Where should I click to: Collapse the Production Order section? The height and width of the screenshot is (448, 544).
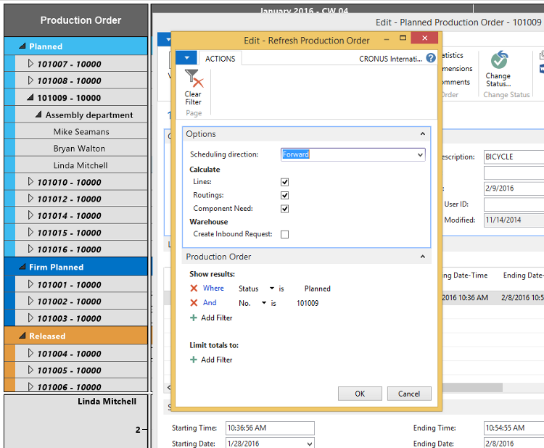[x=423, y=257]
